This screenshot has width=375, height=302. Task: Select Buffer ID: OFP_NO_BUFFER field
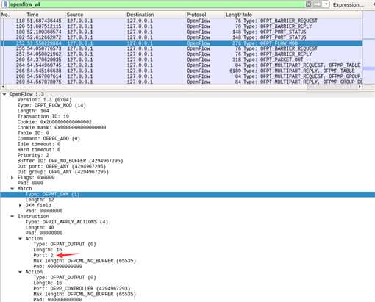[x=70, y=161]
